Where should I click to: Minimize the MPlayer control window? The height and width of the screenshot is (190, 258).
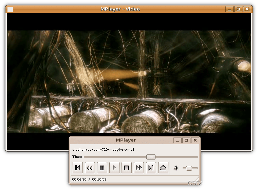[178, 141]
